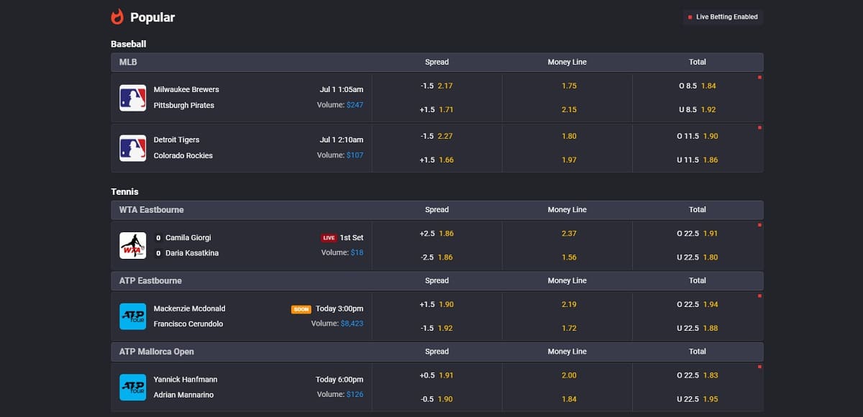Click ATP Tour logo for Hanfmann match

point(132,387)
